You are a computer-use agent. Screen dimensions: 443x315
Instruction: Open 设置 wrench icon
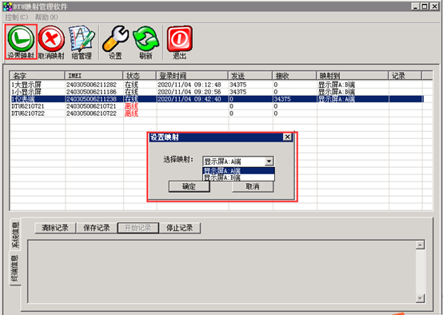115,38
